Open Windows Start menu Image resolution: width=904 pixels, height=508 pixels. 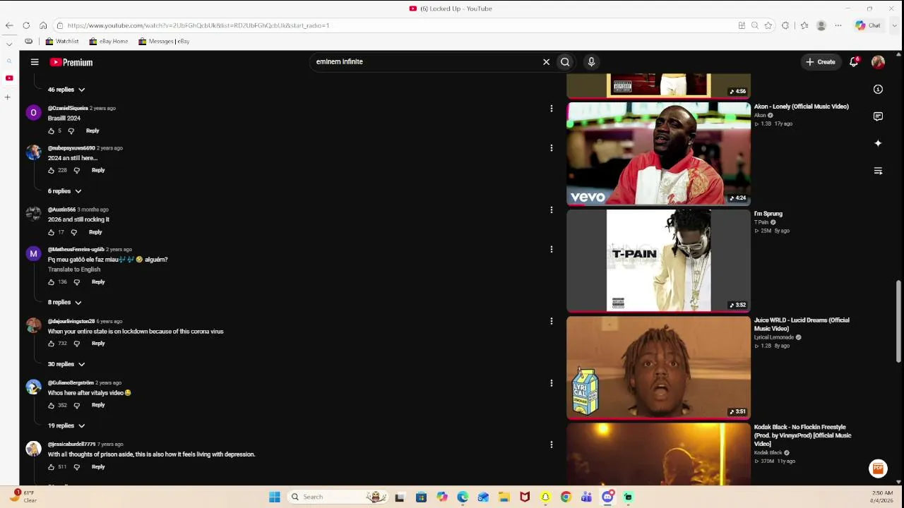click(275, 497)
